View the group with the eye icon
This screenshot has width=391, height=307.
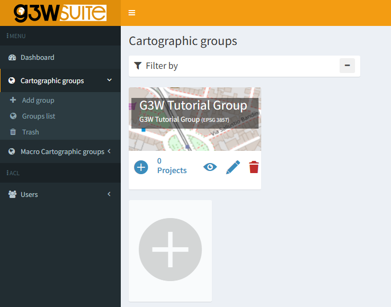(x=210, y=167)
